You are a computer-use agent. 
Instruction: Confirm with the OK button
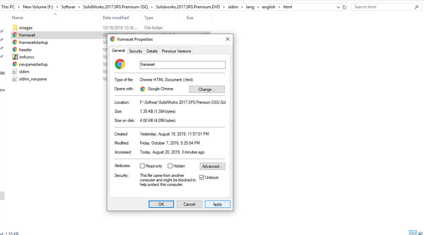click(161, 204)
